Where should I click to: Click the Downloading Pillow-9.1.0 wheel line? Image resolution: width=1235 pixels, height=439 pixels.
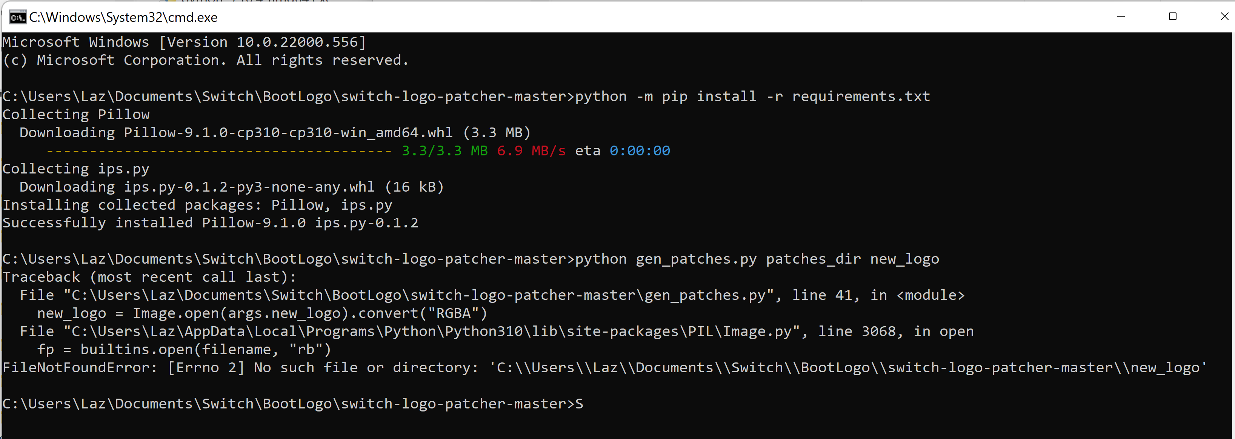[x=275, y=133]
